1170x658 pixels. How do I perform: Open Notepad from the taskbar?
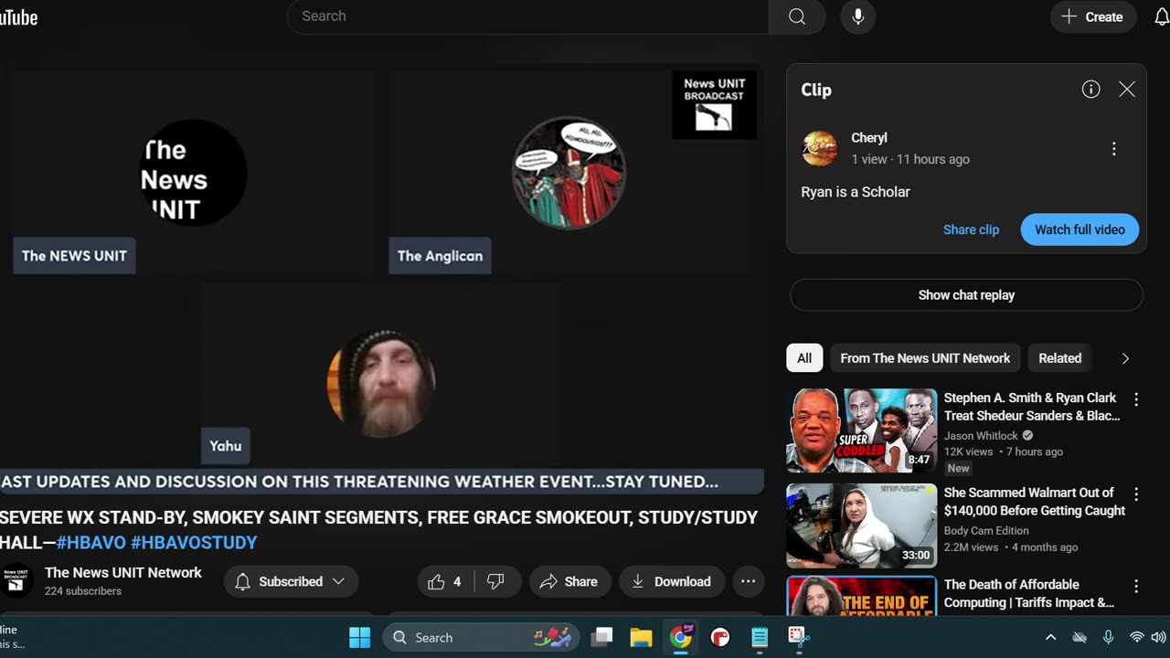point(760,637)
